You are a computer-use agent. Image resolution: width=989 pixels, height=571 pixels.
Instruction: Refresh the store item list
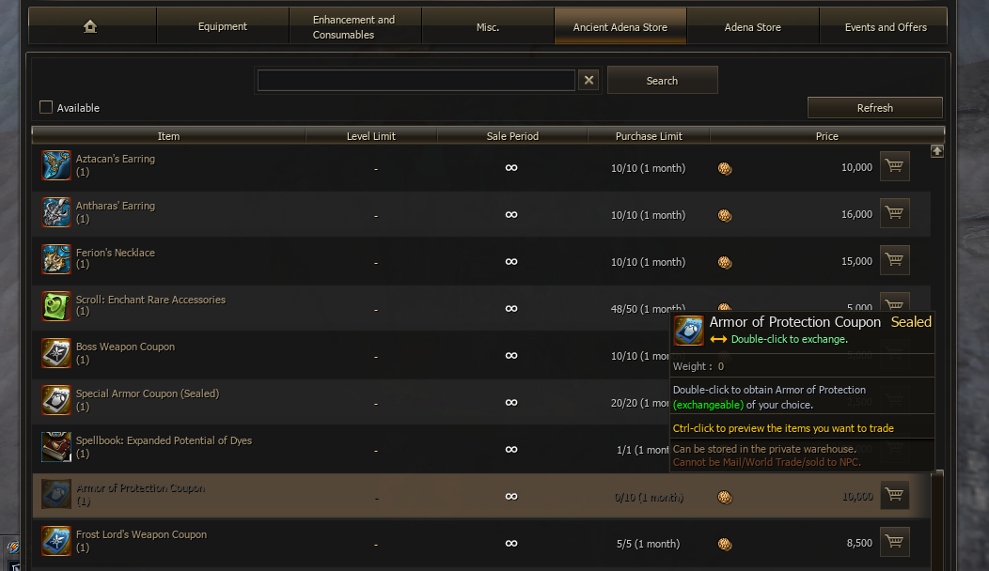tap(874, 107)
